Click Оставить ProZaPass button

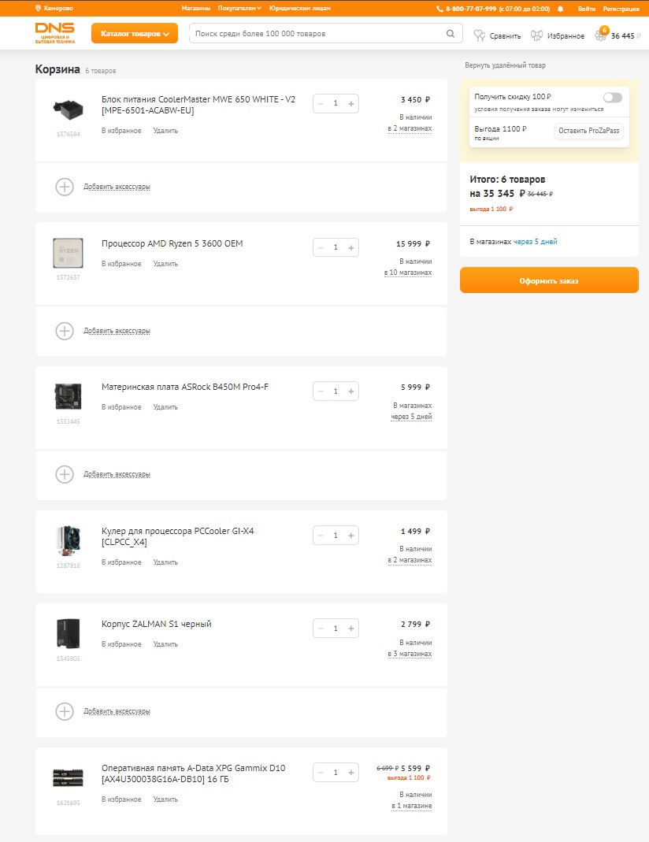(x=589, y=131)
